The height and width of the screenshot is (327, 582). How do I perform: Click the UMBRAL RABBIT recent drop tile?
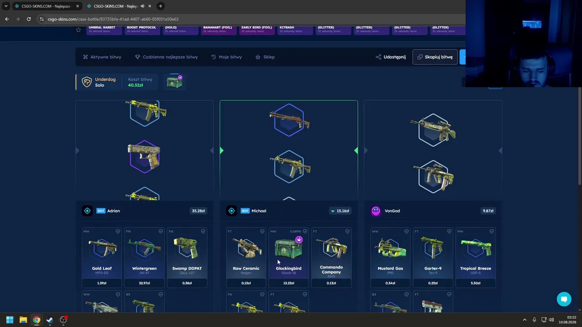(x=104, y=30)
